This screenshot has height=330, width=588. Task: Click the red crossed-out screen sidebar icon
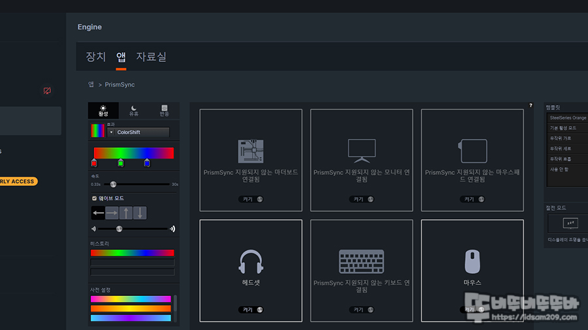47,91
